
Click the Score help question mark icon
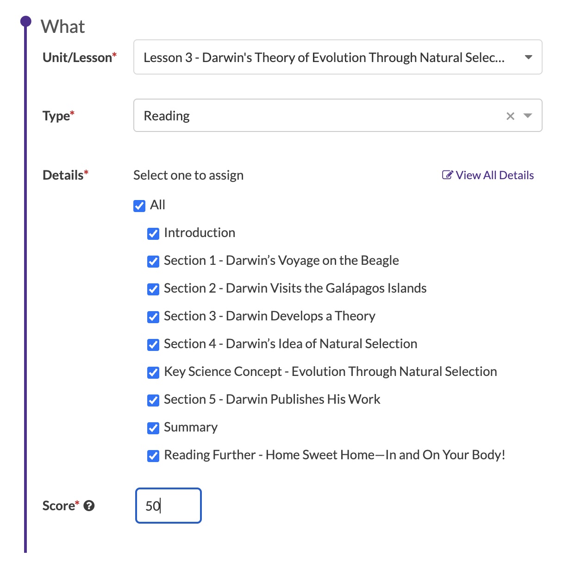tap(89, 506)
